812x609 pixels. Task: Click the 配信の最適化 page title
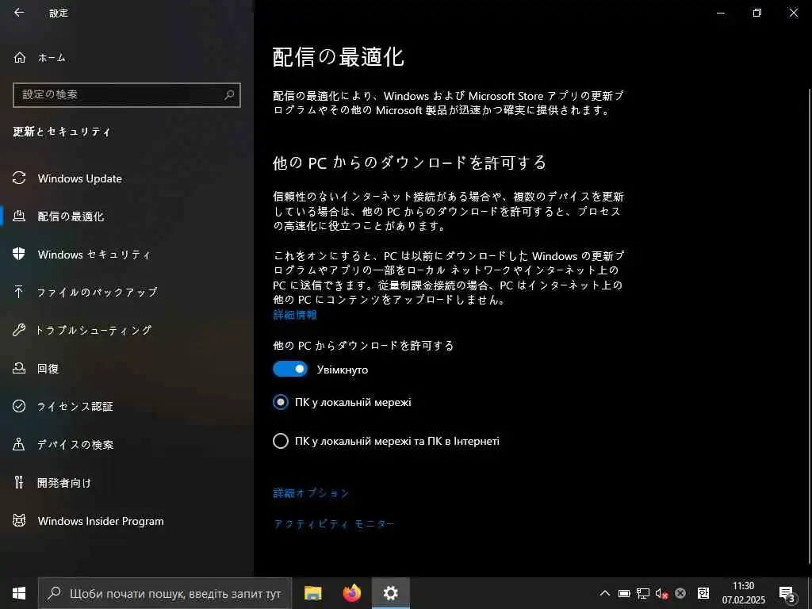(338, 57)
